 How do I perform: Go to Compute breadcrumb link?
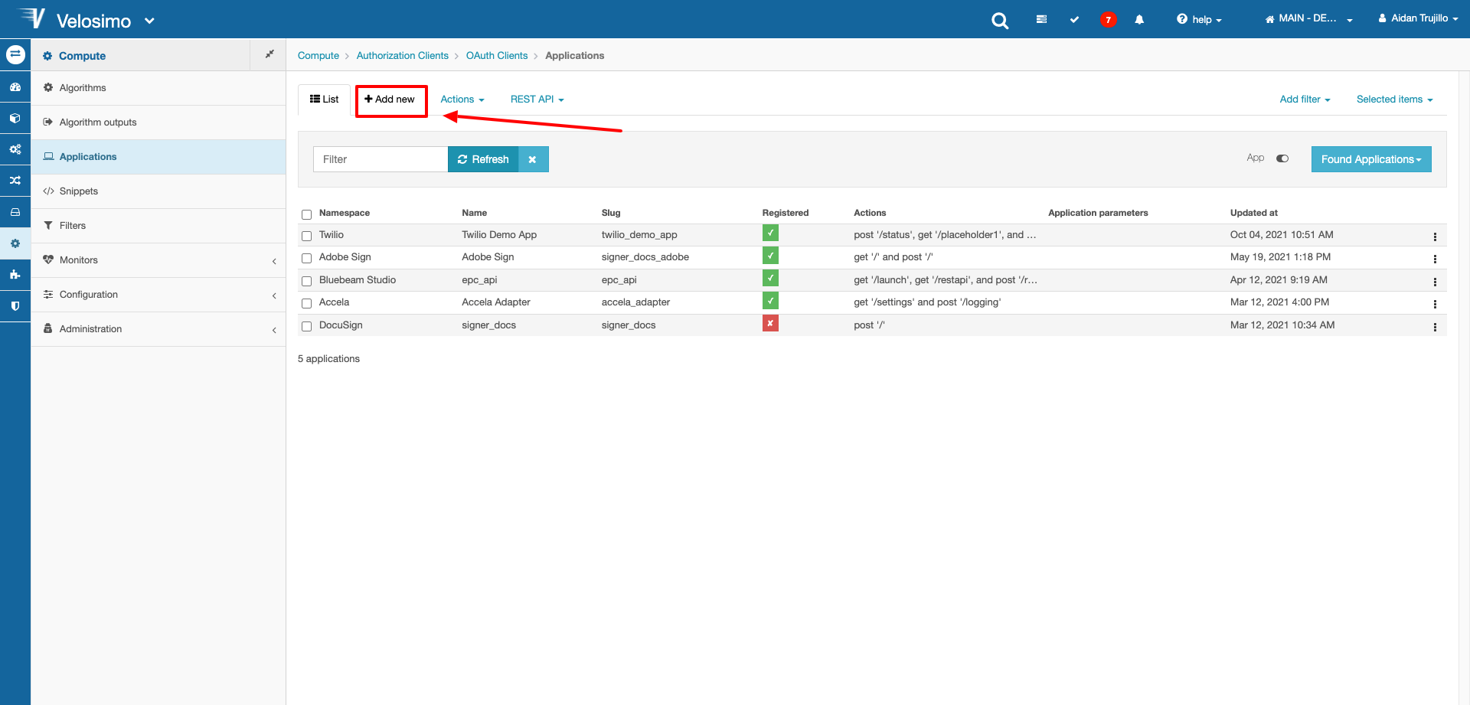(x=318, y=56)
